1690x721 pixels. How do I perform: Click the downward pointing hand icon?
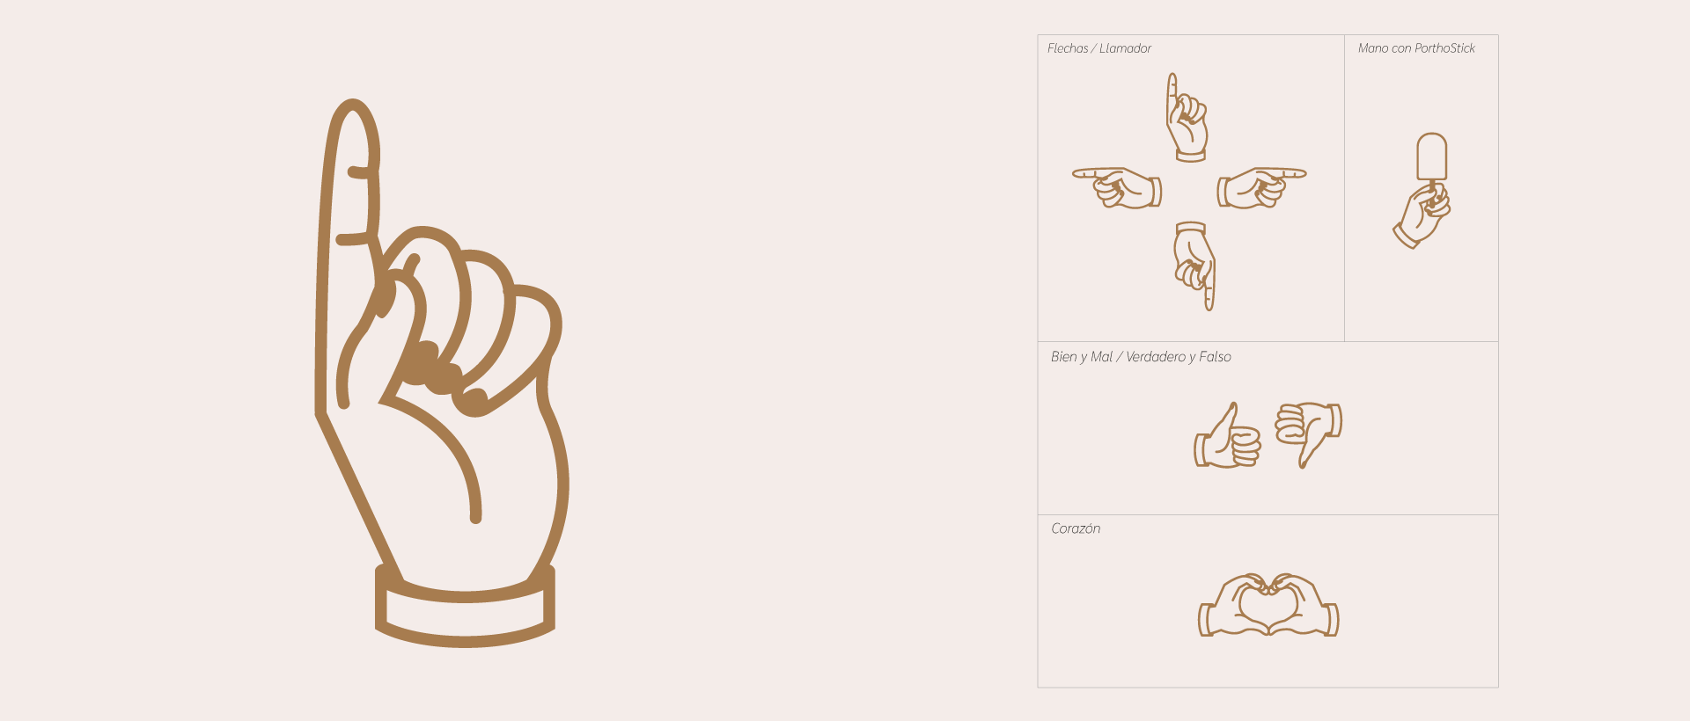(1194, 266)
